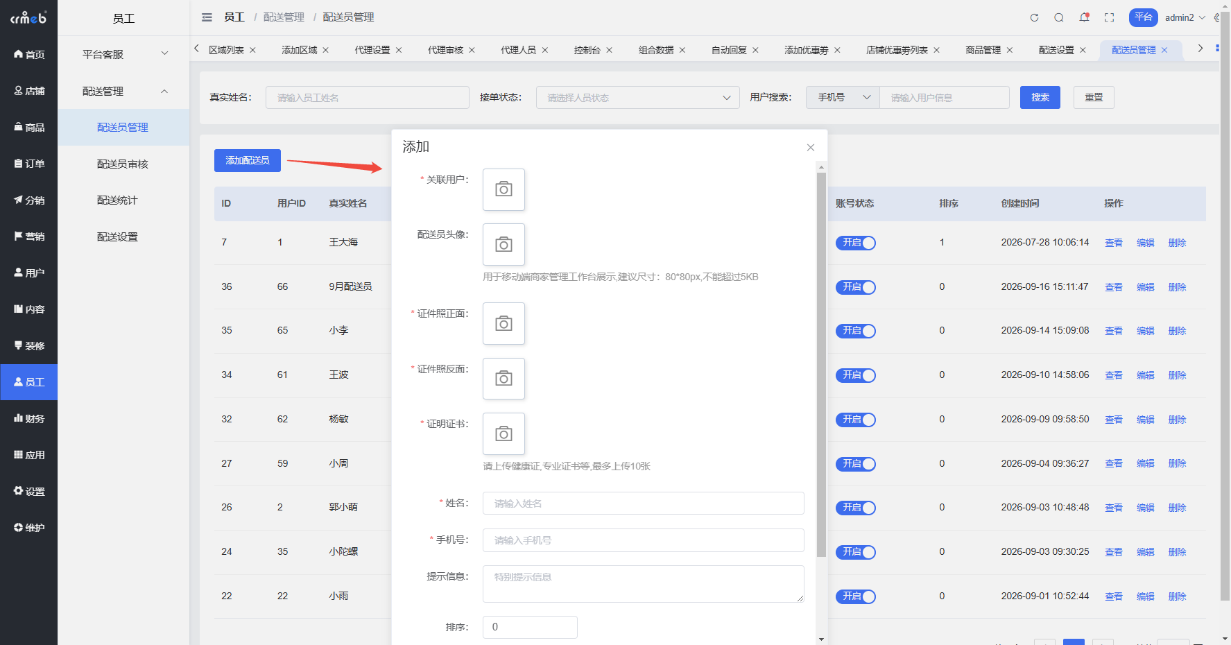Upload 证件照反面 via camera icon box
The image size is (1231, 645).
click(503, 379)
